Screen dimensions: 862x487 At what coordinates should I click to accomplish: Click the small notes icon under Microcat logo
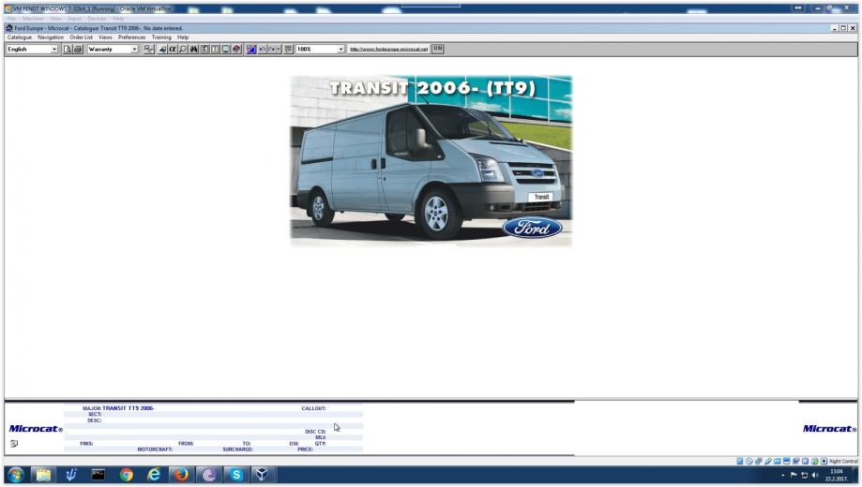tap(14, 443)
